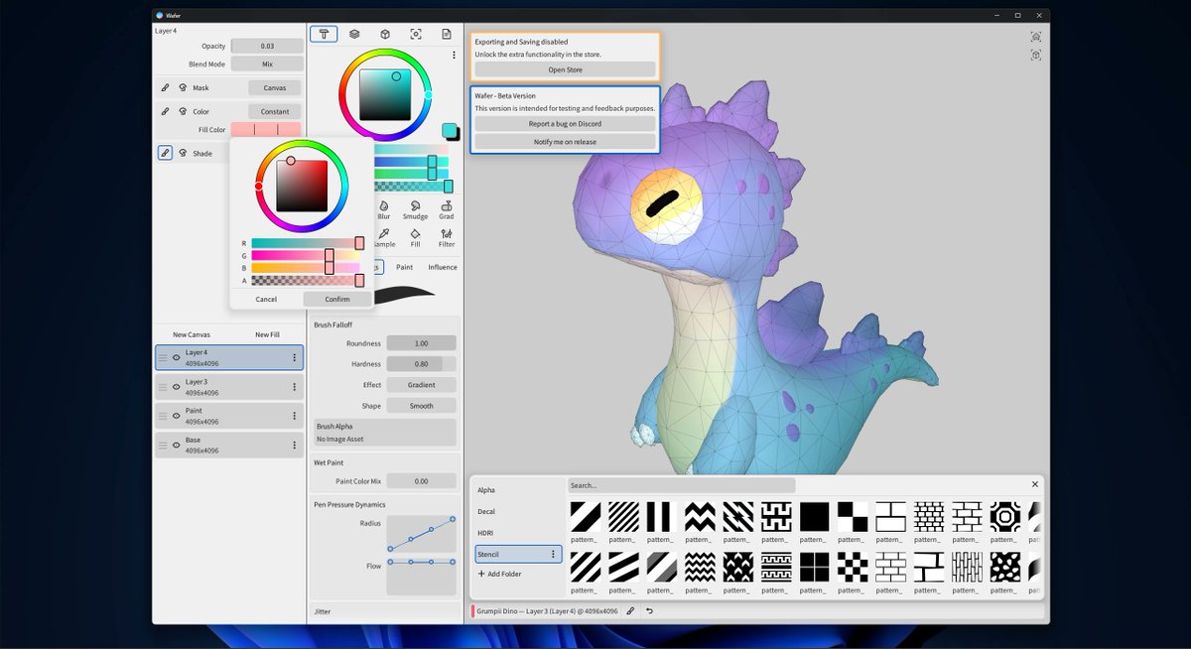Toggle visibility of Layer 4

tap(176, 358)
